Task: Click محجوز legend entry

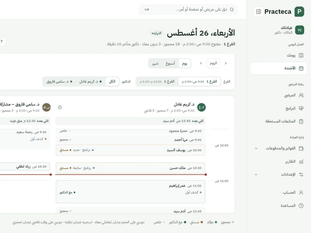Action: point(227,222)
